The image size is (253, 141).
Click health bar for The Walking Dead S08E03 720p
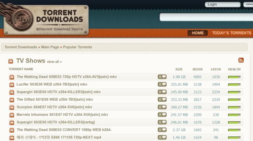tap(234, 77)
